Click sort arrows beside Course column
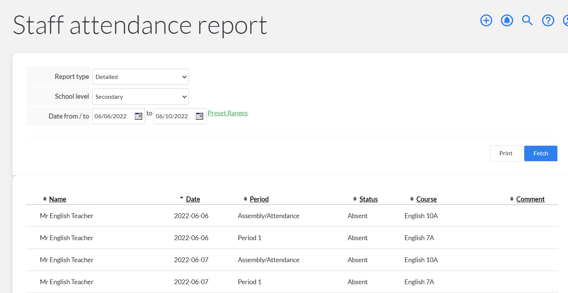The image size is (568, 293). pos(412,199)
